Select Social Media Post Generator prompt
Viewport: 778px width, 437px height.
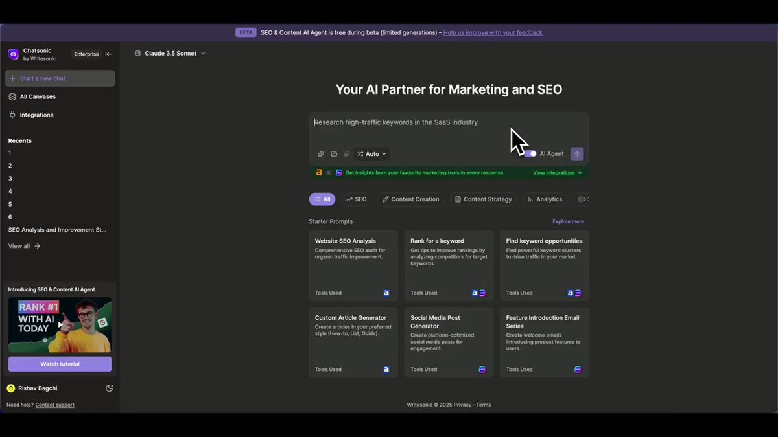449,342
